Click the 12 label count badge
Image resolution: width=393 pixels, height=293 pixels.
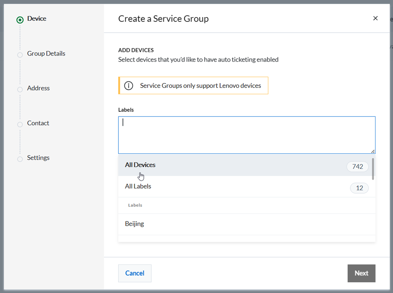tap(359, 188)
